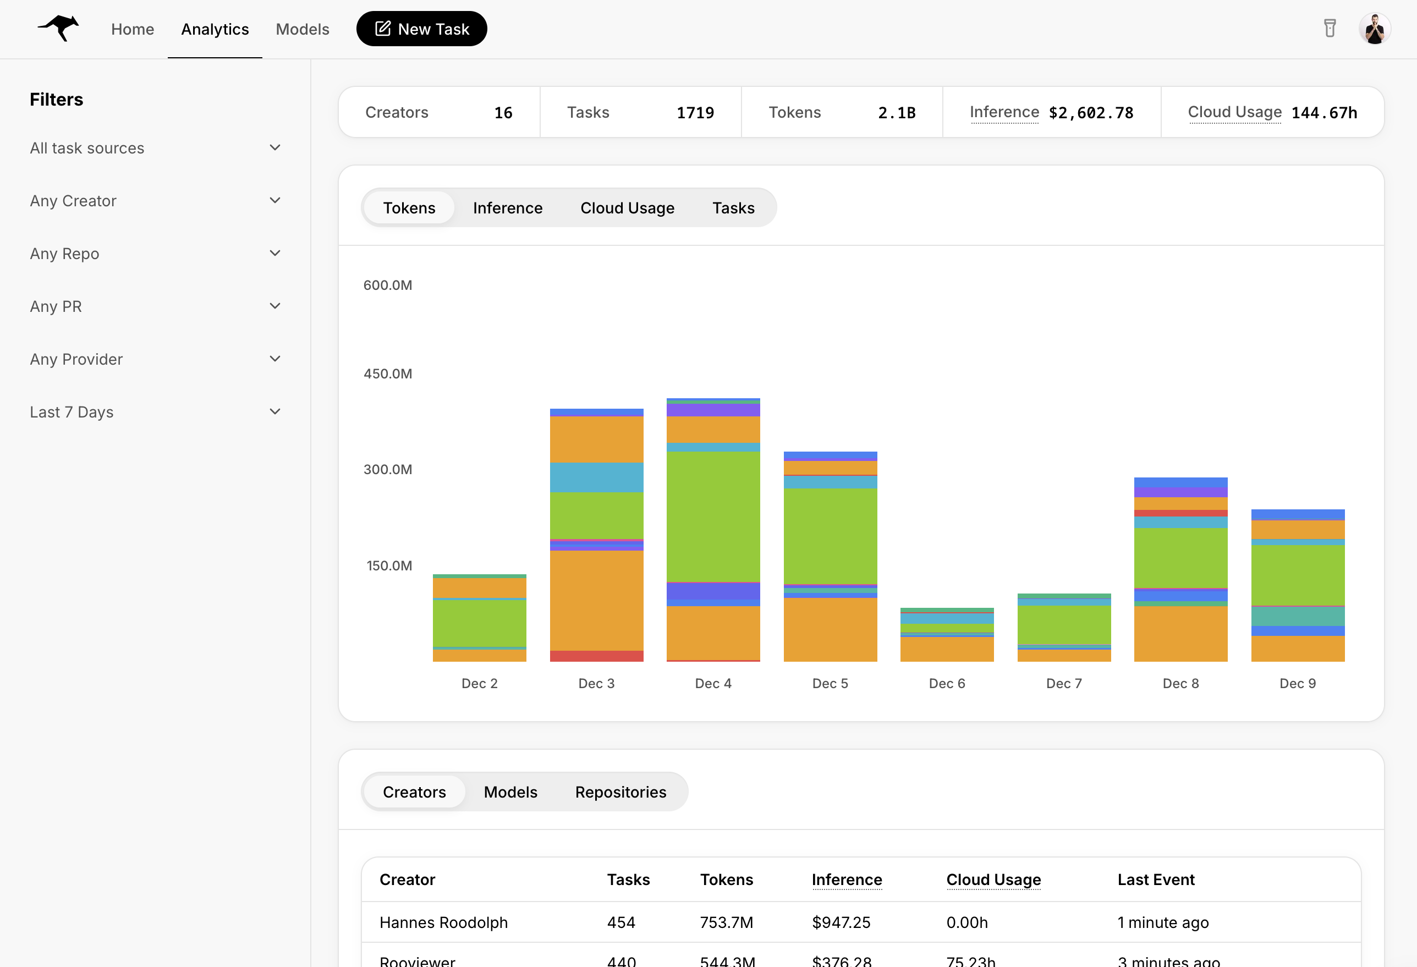Click the New Task button
The height and width of the screenshot is (967, 1417).
[421, 29]
